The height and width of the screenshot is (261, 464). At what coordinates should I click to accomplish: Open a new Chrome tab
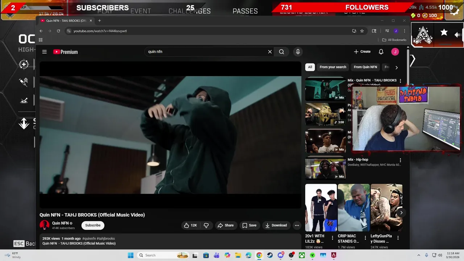pos(99,21)
